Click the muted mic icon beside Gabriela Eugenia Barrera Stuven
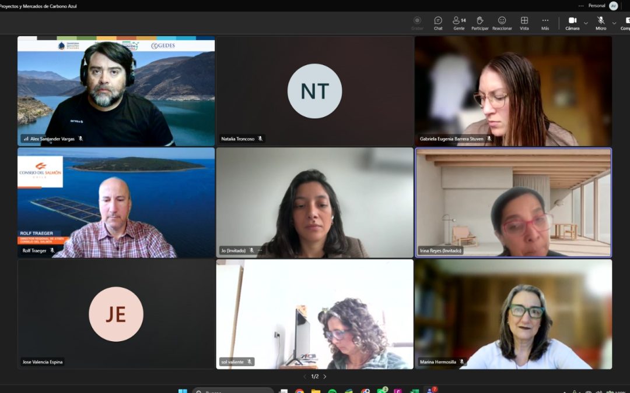This screenshot has height=393, width=630. tap(489, 139)
